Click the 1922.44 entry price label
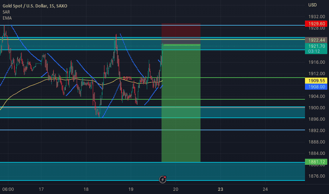Screen dimensions: 329x194 tap(316, 40)
